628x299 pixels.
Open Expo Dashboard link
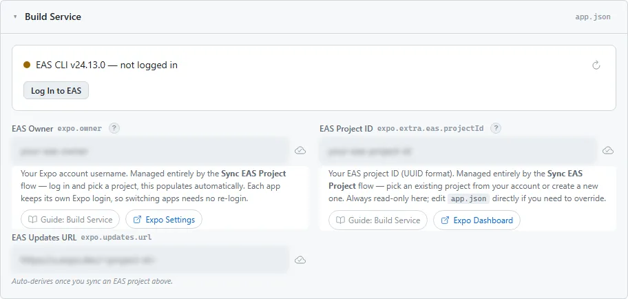coord(477,220)
